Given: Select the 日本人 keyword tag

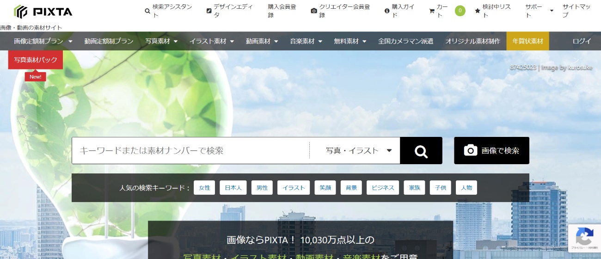Looking at the screenshot, I should click(233, 188).
